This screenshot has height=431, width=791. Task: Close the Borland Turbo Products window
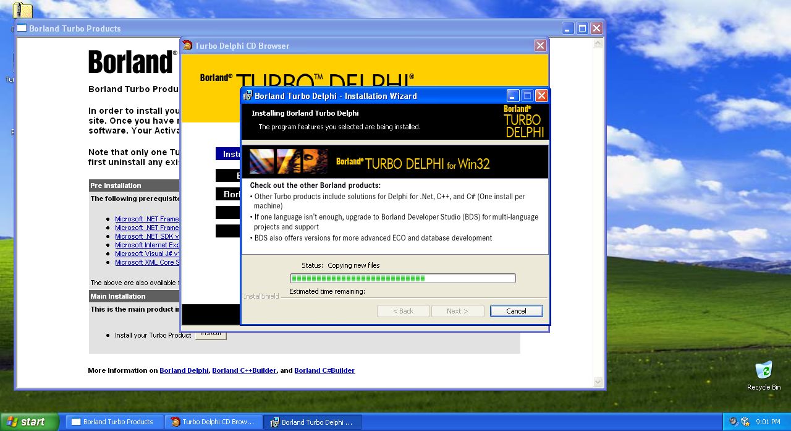click(x=596, y=28)
